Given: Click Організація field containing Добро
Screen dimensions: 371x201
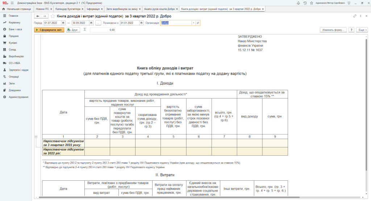Looking at the screenshot, I should coord(176,23).
